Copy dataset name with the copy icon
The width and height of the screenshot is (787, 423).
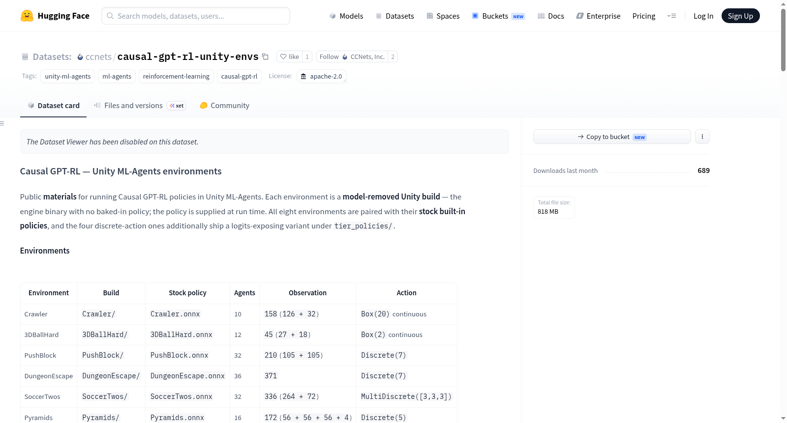265,56
